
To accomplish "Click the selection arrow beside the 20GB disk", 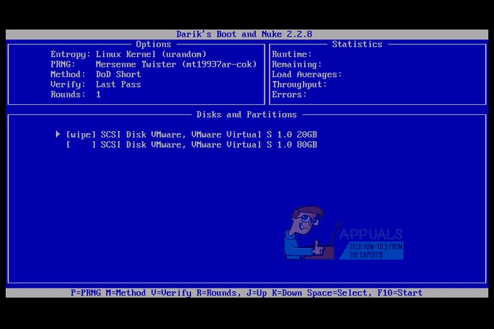I will 58,134.
